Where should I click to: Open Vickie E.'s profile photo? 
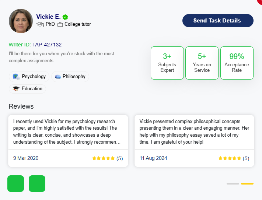pos(21,21)
